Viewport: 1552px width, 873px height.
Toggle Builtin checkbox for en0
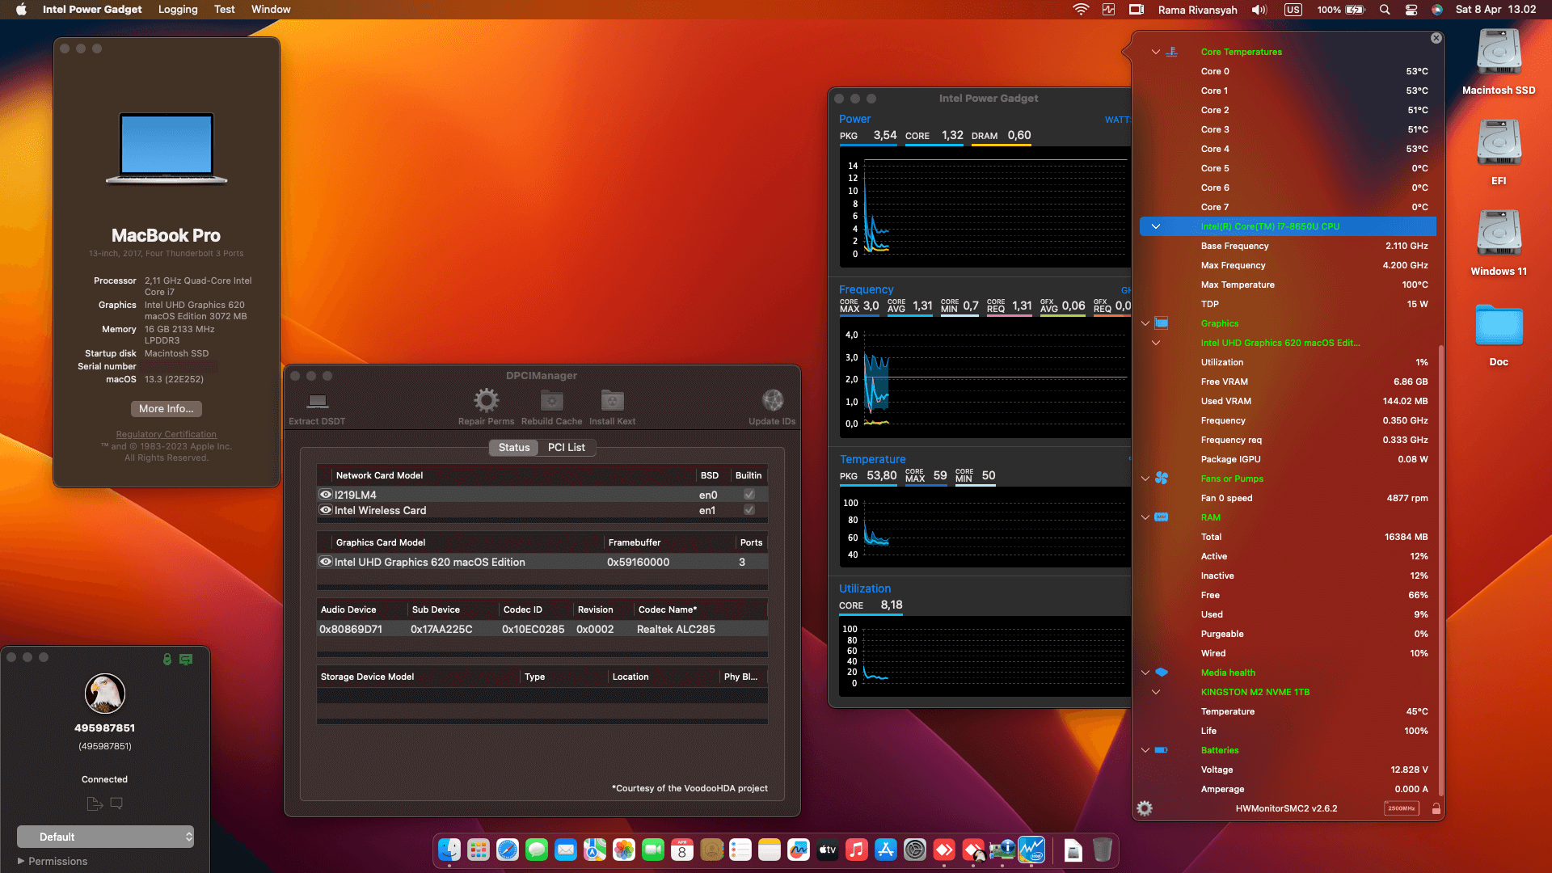(749, 495)
